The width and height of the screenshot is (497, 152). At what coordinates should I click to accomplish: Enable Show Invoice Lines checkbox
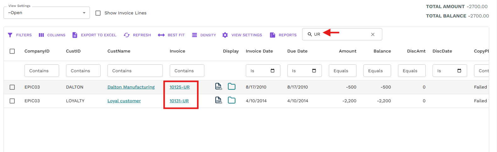click(98, 13)
